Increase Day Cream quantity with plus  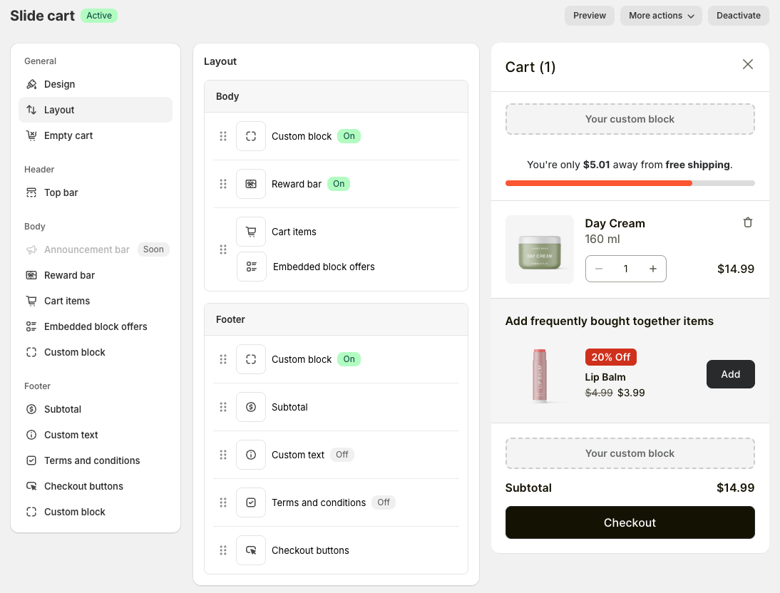[653, 269]
